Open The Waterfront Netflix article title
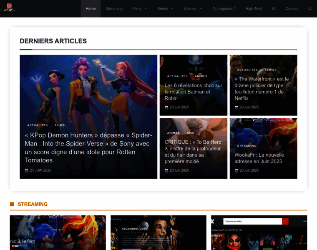Viewport: 317px width, 250px height. click(x=262, y=89)
